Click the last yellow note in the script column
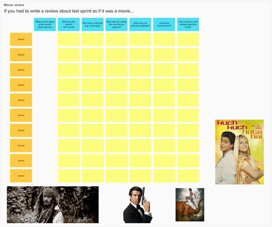The width and height of the screenshot is (272, 227). coord(188,176)
